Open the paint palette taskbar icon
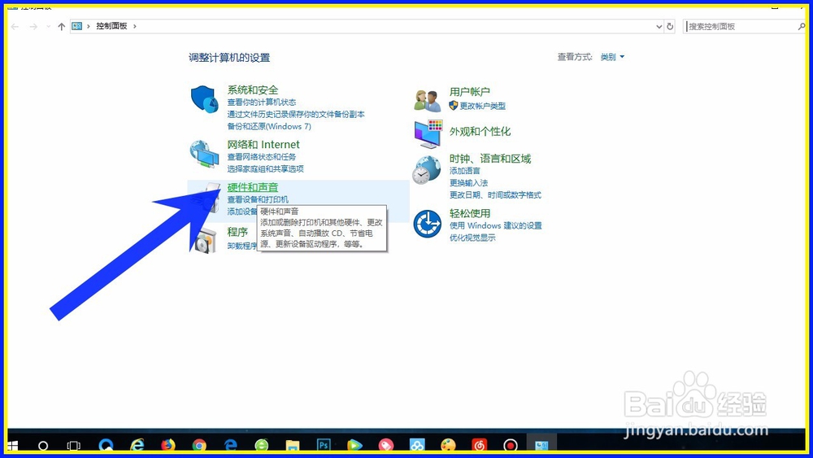Image resolution: width=813 pixels, height=458 pixels. click(x=448, y=445)
